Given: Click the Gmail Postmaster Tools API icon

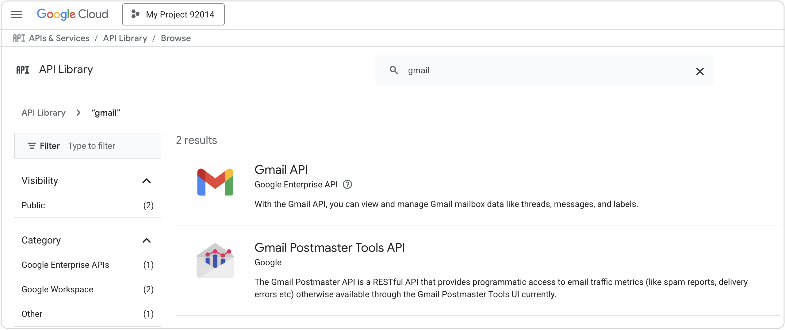Looking at the screenshot, I should [x=215, y=261].
